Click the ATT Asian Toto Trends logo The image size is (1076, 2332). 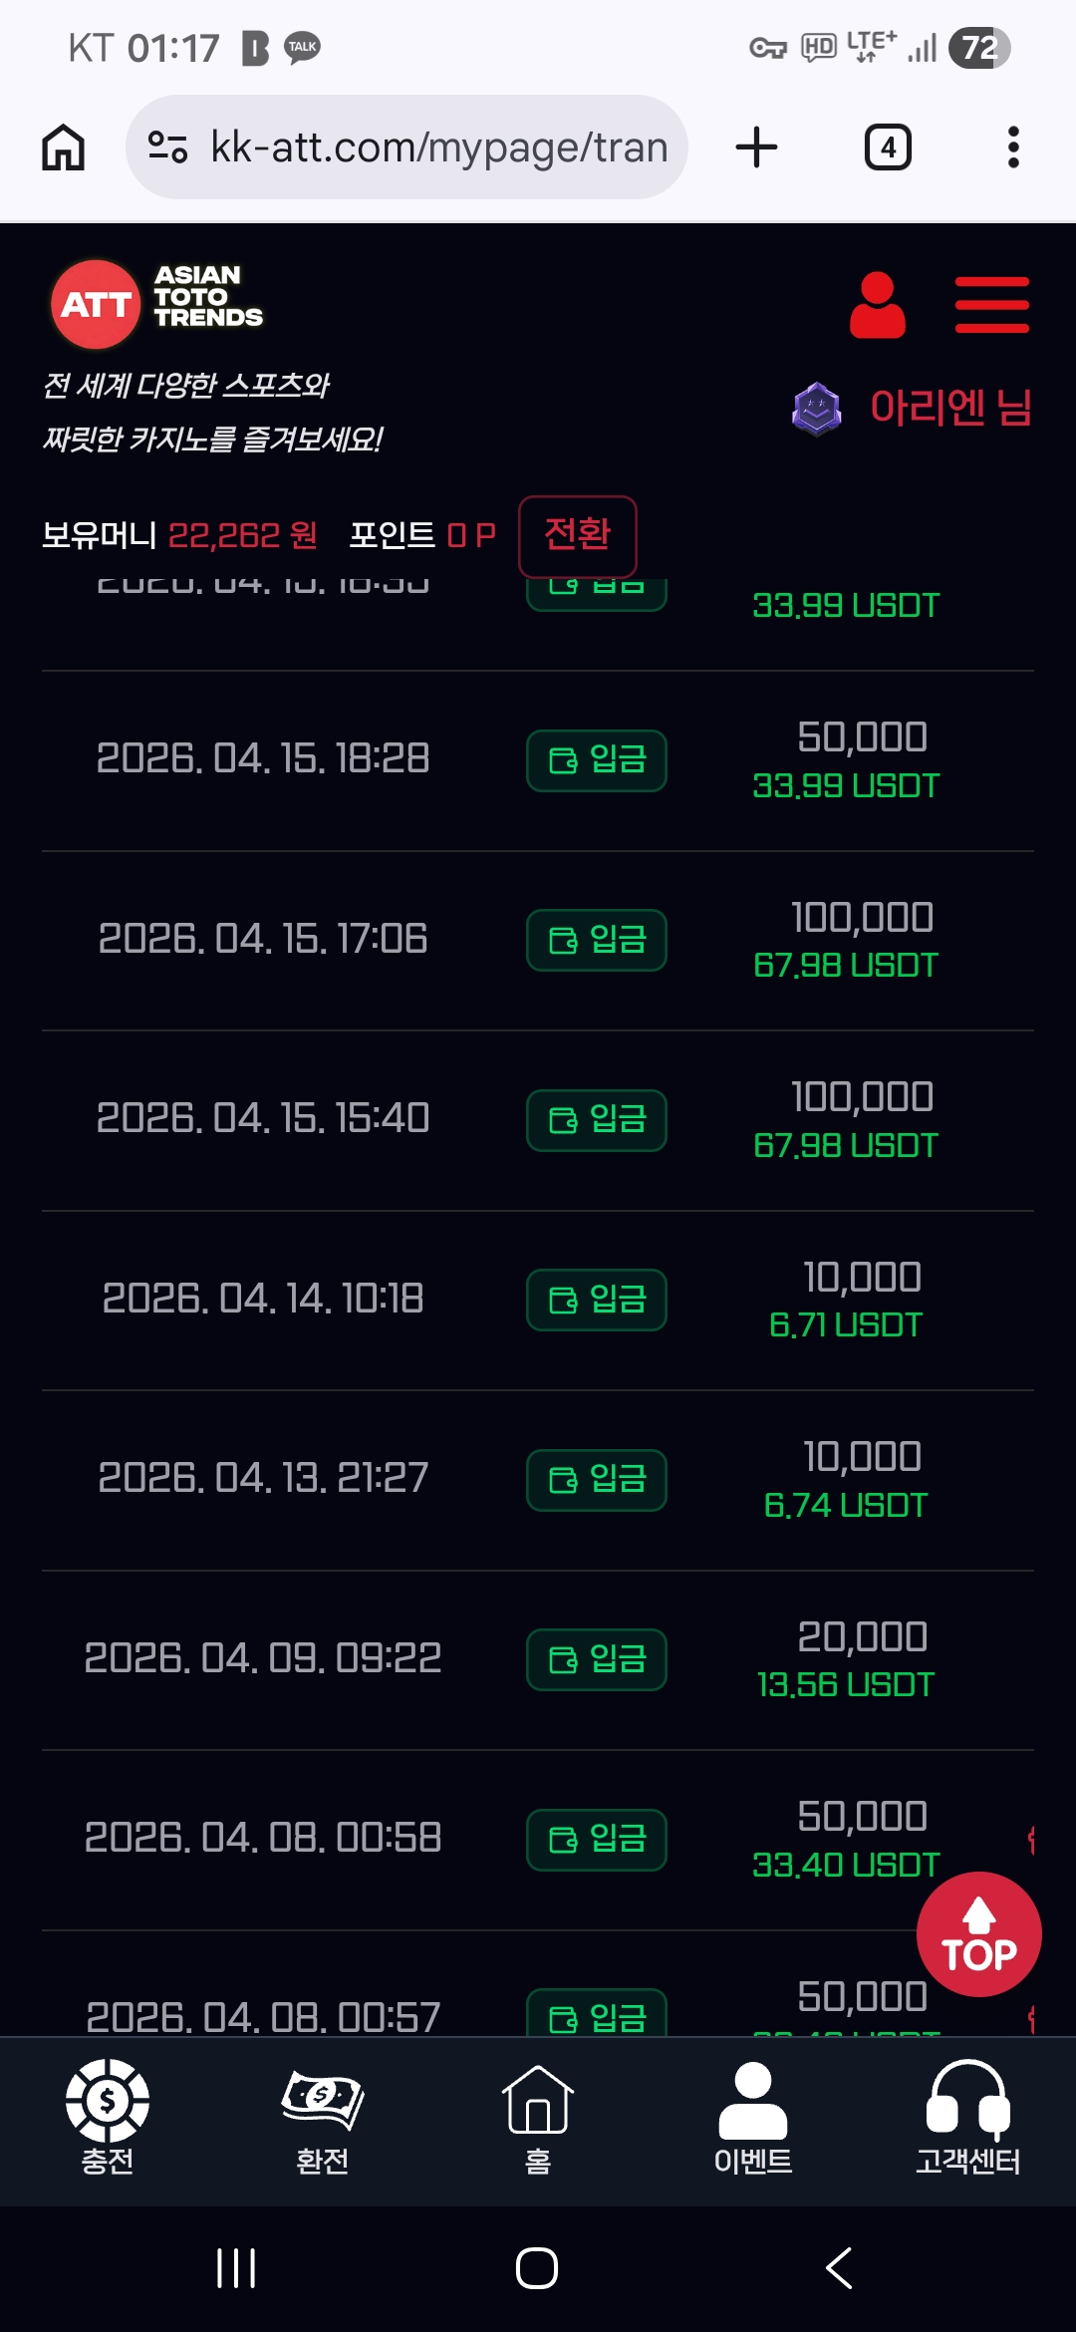tap(157, 303)
